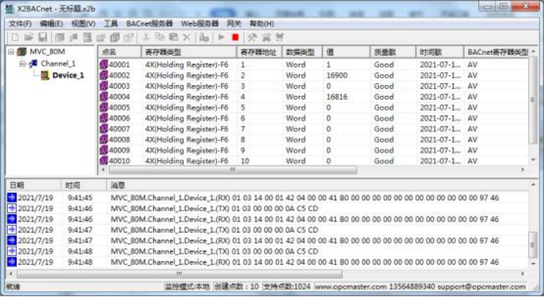The height and width of the screenshot is (297, 544).
Task: Click the tag icon beside 40001
Action: 104,64
